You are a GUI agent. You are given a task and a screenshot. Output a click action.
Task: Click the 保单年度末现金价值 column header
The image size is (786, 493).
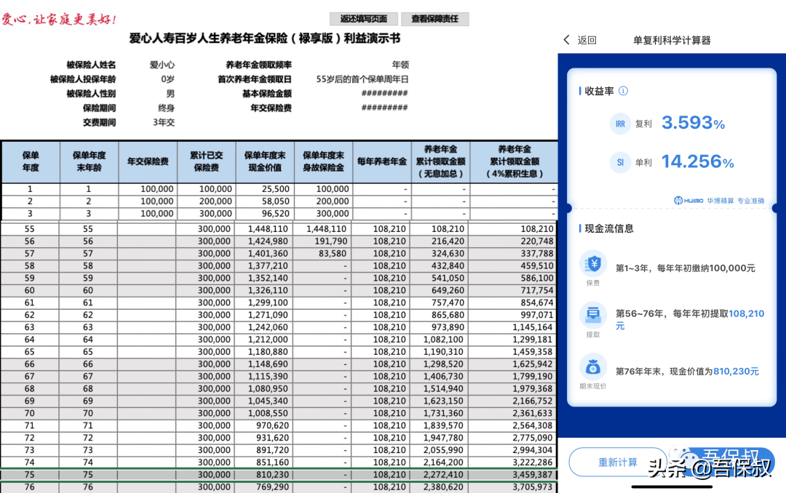(265, 162)
